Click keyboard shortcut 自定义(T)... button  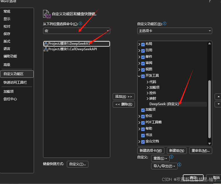click(78, 164)
